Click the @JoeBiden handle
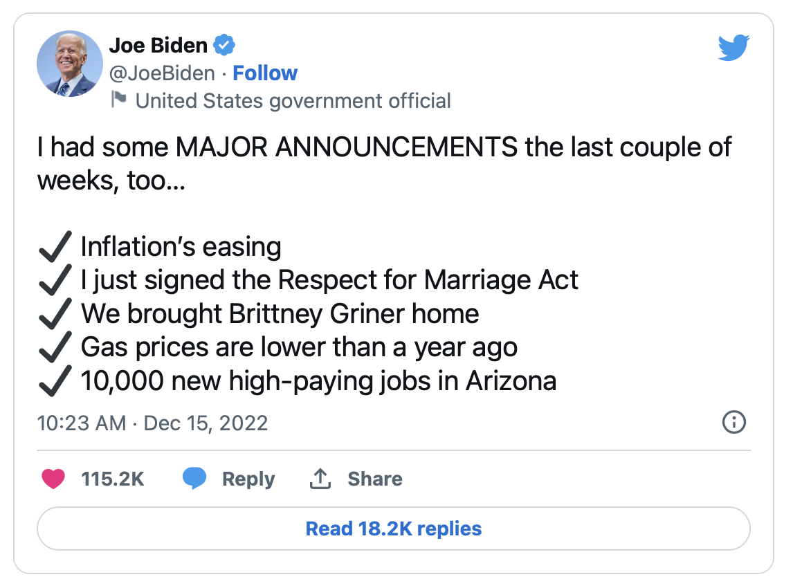 [162, 73]
